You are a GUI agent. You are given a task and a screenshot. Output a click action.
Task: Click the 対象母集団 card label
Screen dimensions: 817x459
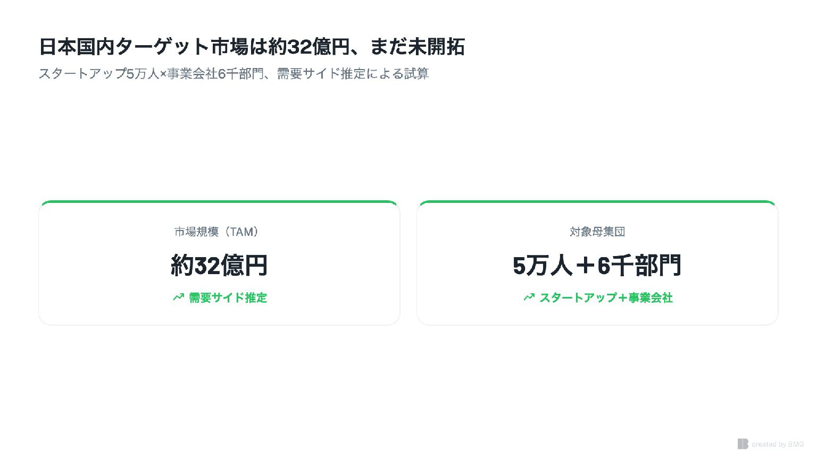point(597,232)
